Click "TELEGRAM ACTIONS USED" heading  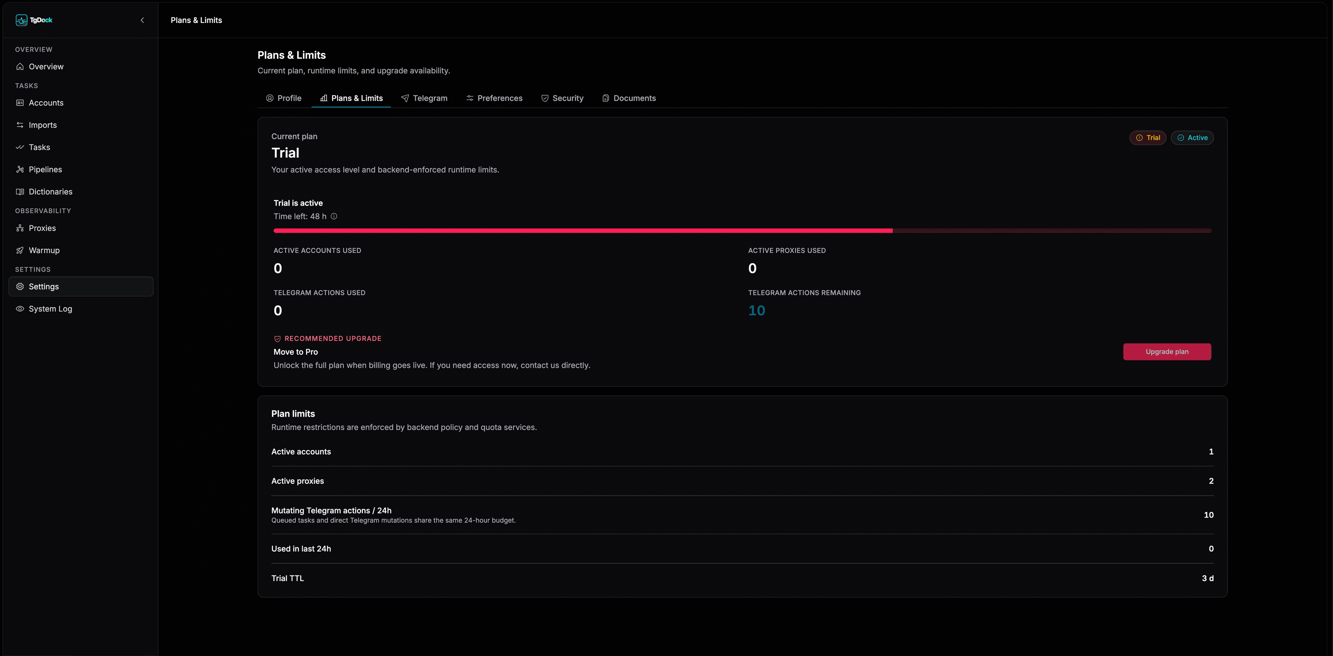click(x=319, y=293)
